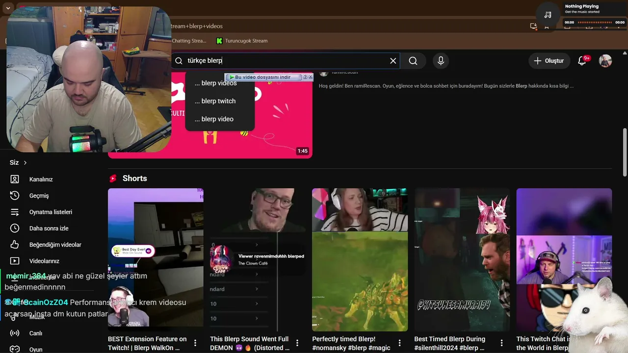Open 'This Blerp Sound Went Full DEMON' title
Screen dimensions: 628x353
click(250, 343)
